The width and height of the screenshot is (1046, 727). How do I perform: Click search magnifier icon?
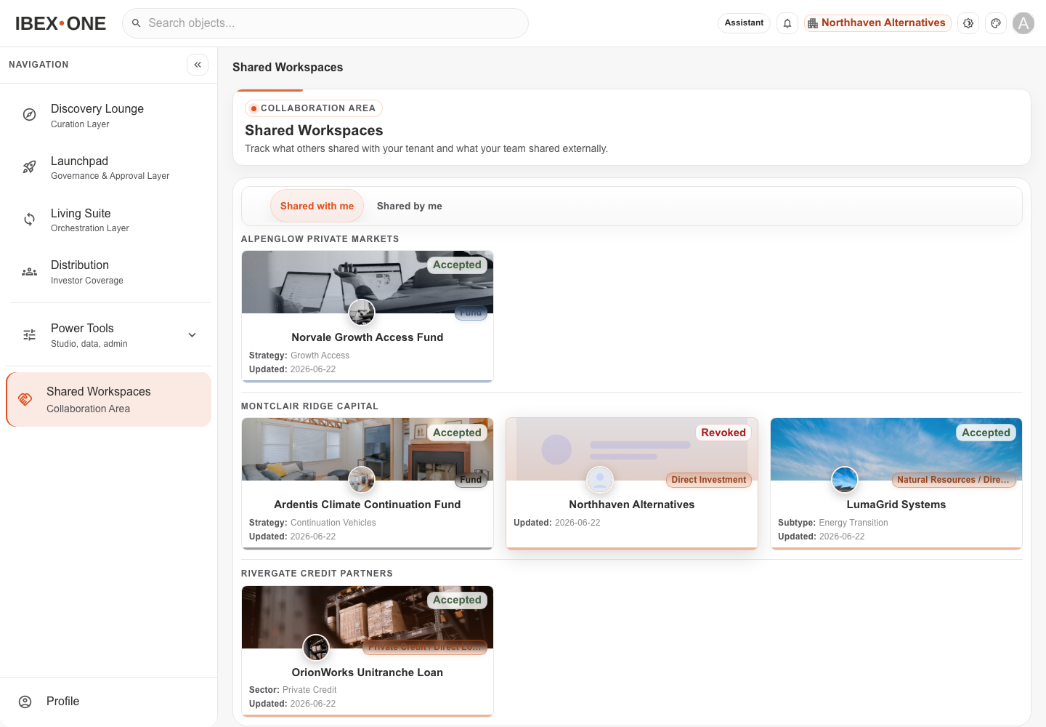(x=136, y=23)
